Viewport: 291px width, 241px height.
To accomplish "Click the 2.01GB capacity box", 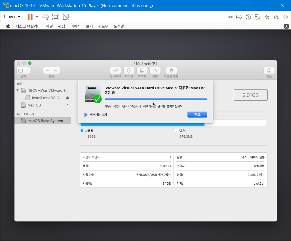I will (x=250, y=95).
